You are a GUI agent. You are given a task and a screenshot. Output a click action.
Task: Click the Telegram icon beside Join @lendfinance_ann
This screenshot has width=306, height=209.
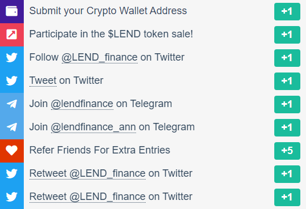coord(12,127)
